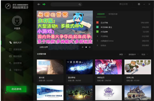Open settings via the gear icon
This screenshot has height=101, width=154.
139,4
